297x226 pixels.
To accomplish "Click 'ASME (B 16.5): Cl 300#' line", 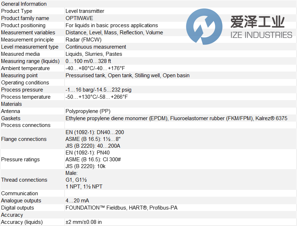I will (93, 159).
